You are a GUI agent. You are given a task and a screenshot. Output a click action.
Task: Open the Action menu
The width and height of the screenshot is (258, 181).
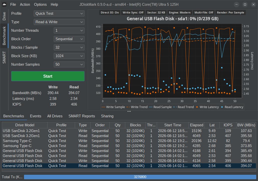[25, 4]
